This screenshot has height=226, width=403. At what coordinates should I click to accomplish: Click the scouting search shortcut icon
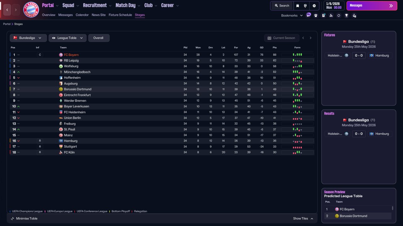pos(331,15)
